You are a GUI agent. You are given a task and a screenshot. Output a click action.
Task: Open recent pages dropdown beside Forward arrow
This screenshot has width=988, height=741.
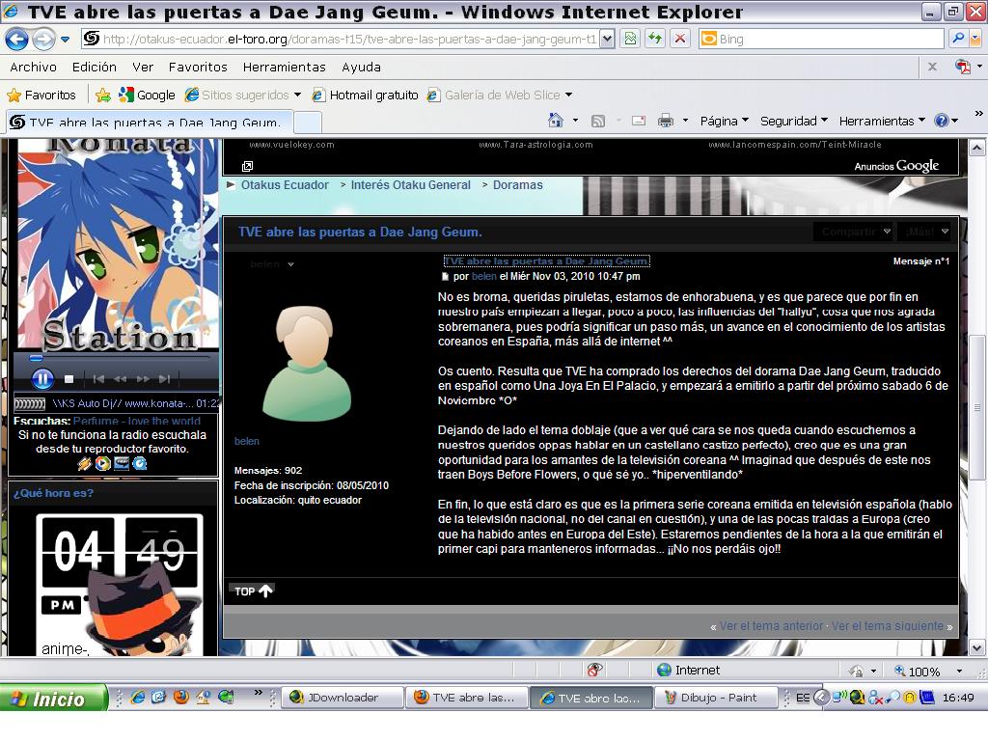[x=65, y=40]
